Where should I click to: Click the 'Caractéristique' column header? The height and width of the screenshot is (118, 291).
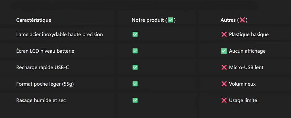coord(34,20)
